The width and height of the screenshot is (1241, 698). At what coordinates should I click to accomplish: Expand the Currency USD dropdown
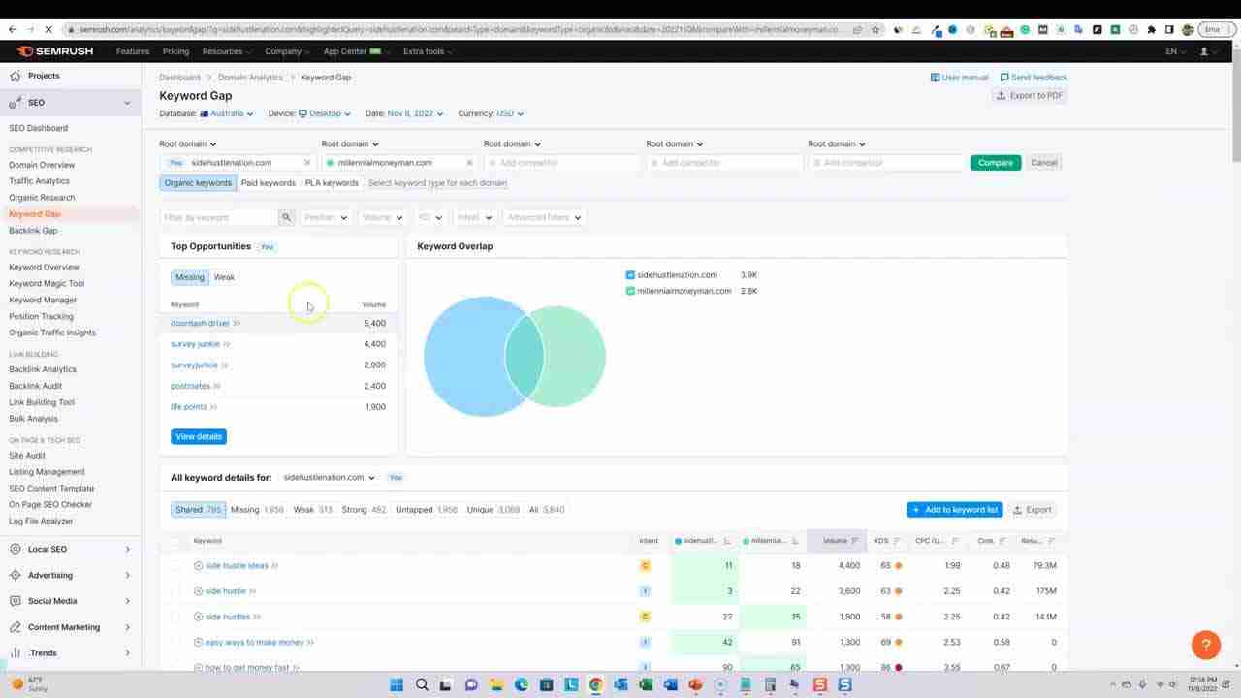tap(504, 113)
